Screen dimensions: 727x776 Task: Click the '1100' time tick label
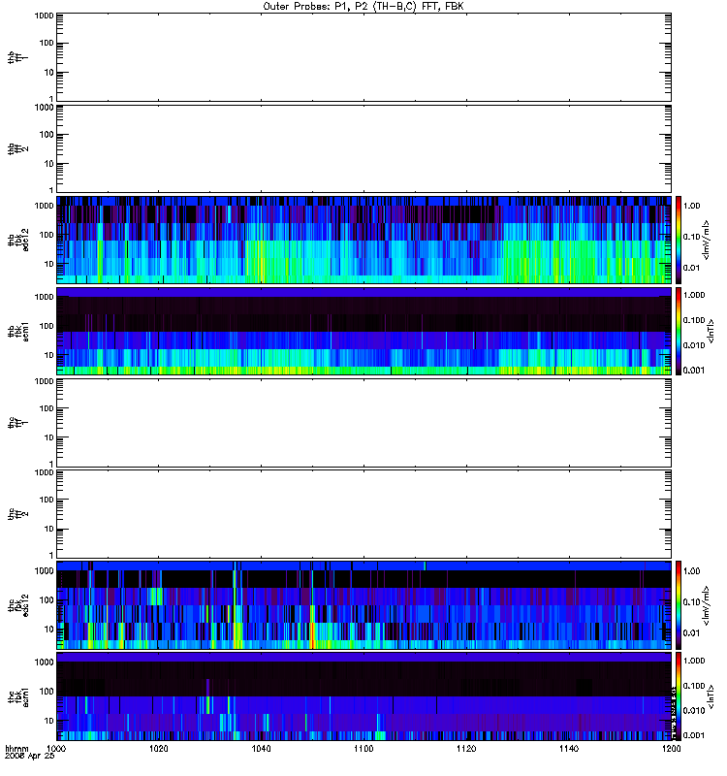tap(363, 748)
